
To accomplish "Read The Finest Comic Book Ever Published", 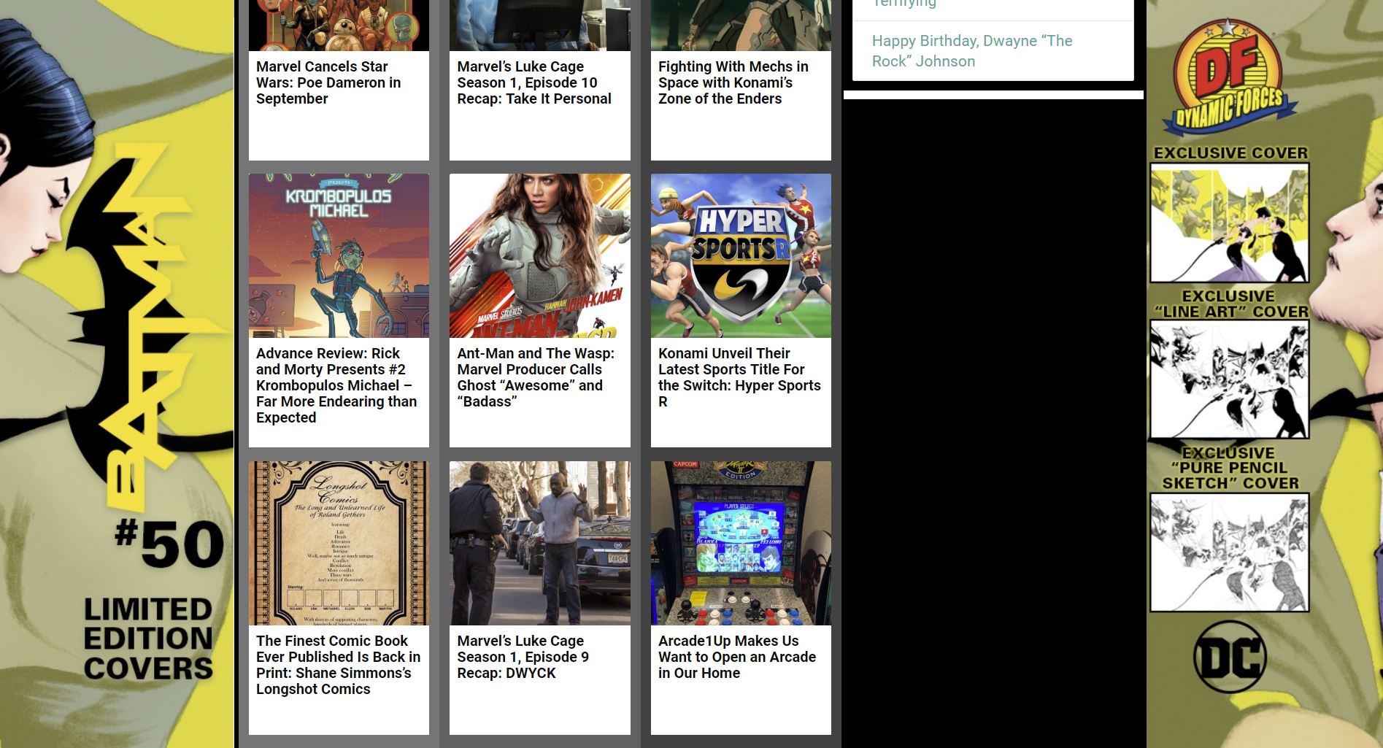I will click(x=338, y=665).
